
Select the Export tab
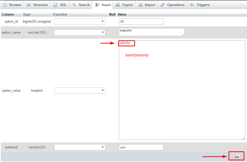tap(124, 5)
